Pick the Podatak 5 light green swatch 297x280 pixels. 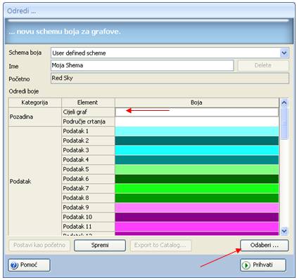(197, 169)
